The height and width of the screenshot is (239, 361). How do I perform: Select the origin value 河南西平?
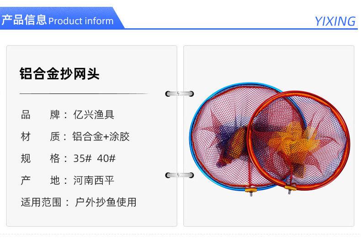click(x=94, y=180)
